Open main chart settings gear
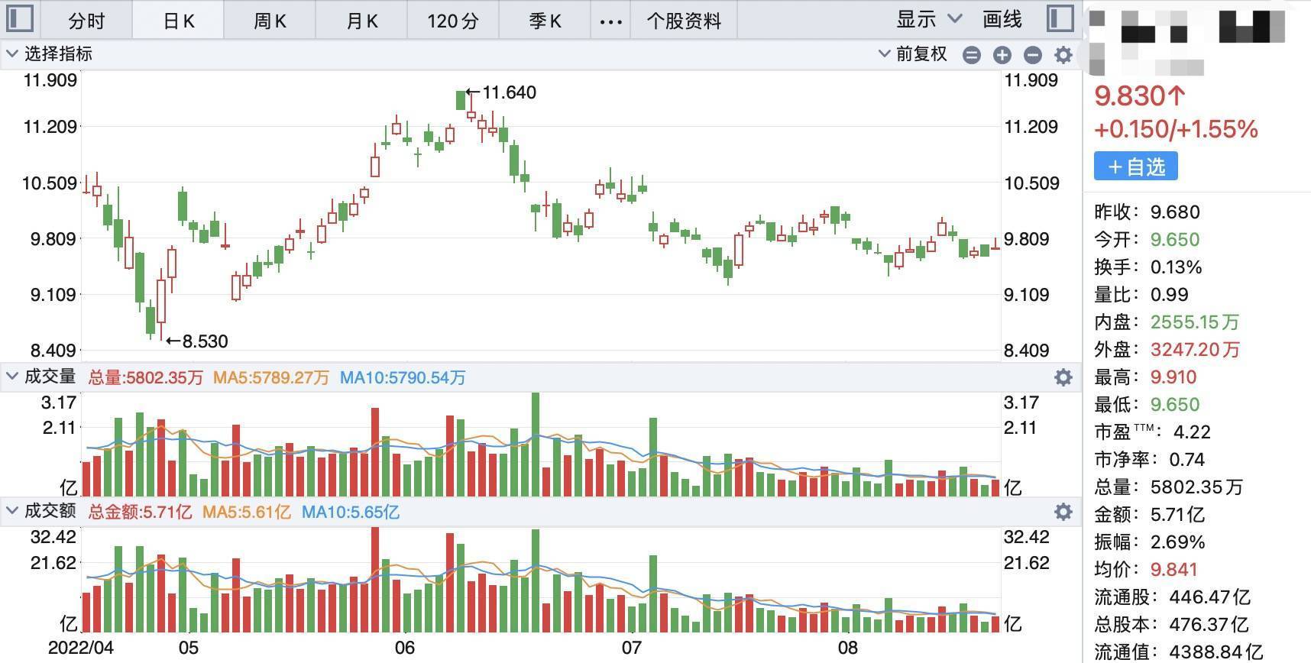1311x663 pixels. (1063, 55)
